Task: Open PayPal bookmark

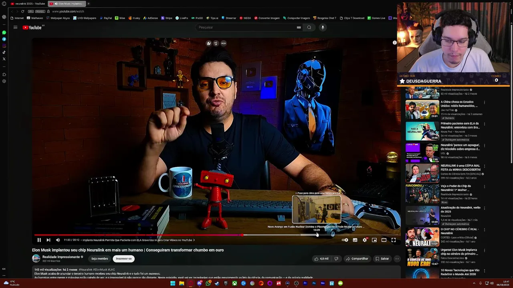Action: 106,18
